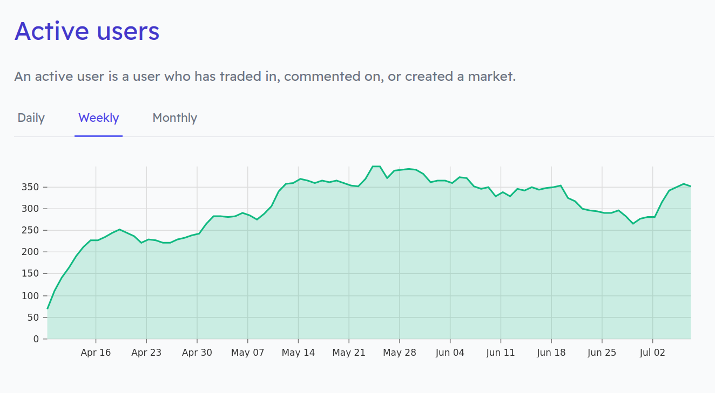Click the Apr 30 date label
715x393 pixels.
click(x=197, y=353)
